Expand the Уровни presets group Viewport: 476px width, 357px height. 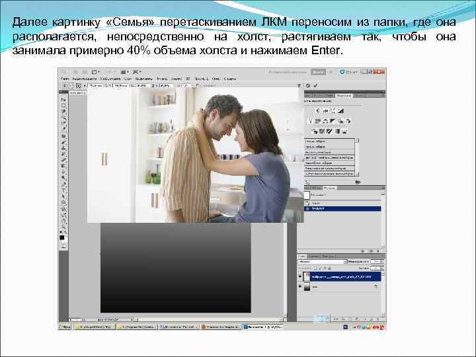[329, 141]
